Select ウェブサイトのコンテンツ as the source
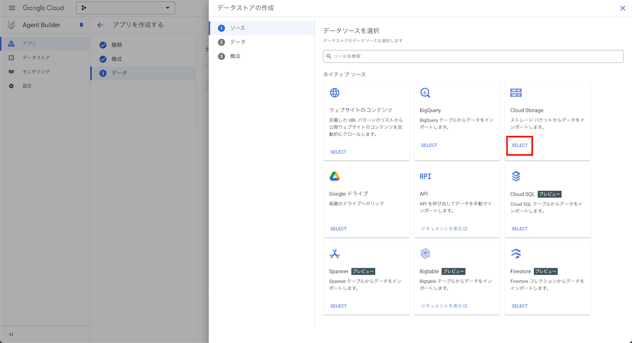Screen dimensions: 632x343 click(339, 152)
